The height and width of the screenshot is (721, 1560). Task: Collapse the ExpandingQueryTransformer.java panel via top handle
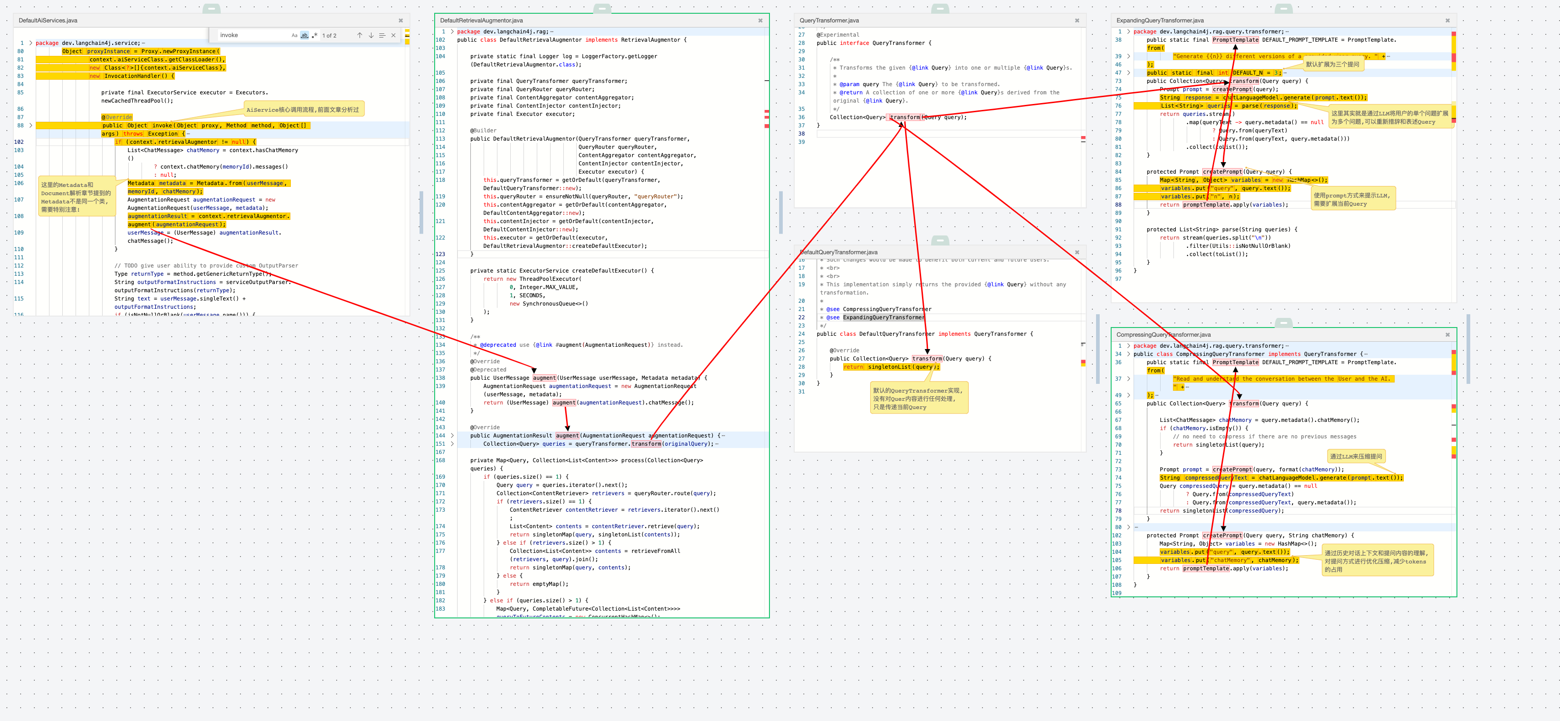click(x=1284, y=9)
